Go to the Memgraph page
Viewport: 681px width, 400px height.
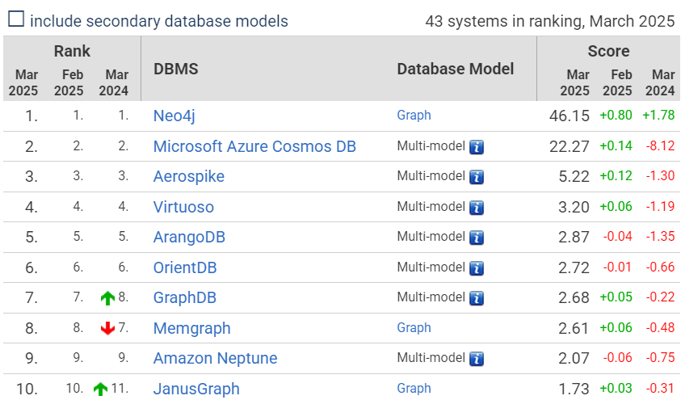(x=191, y=328)
